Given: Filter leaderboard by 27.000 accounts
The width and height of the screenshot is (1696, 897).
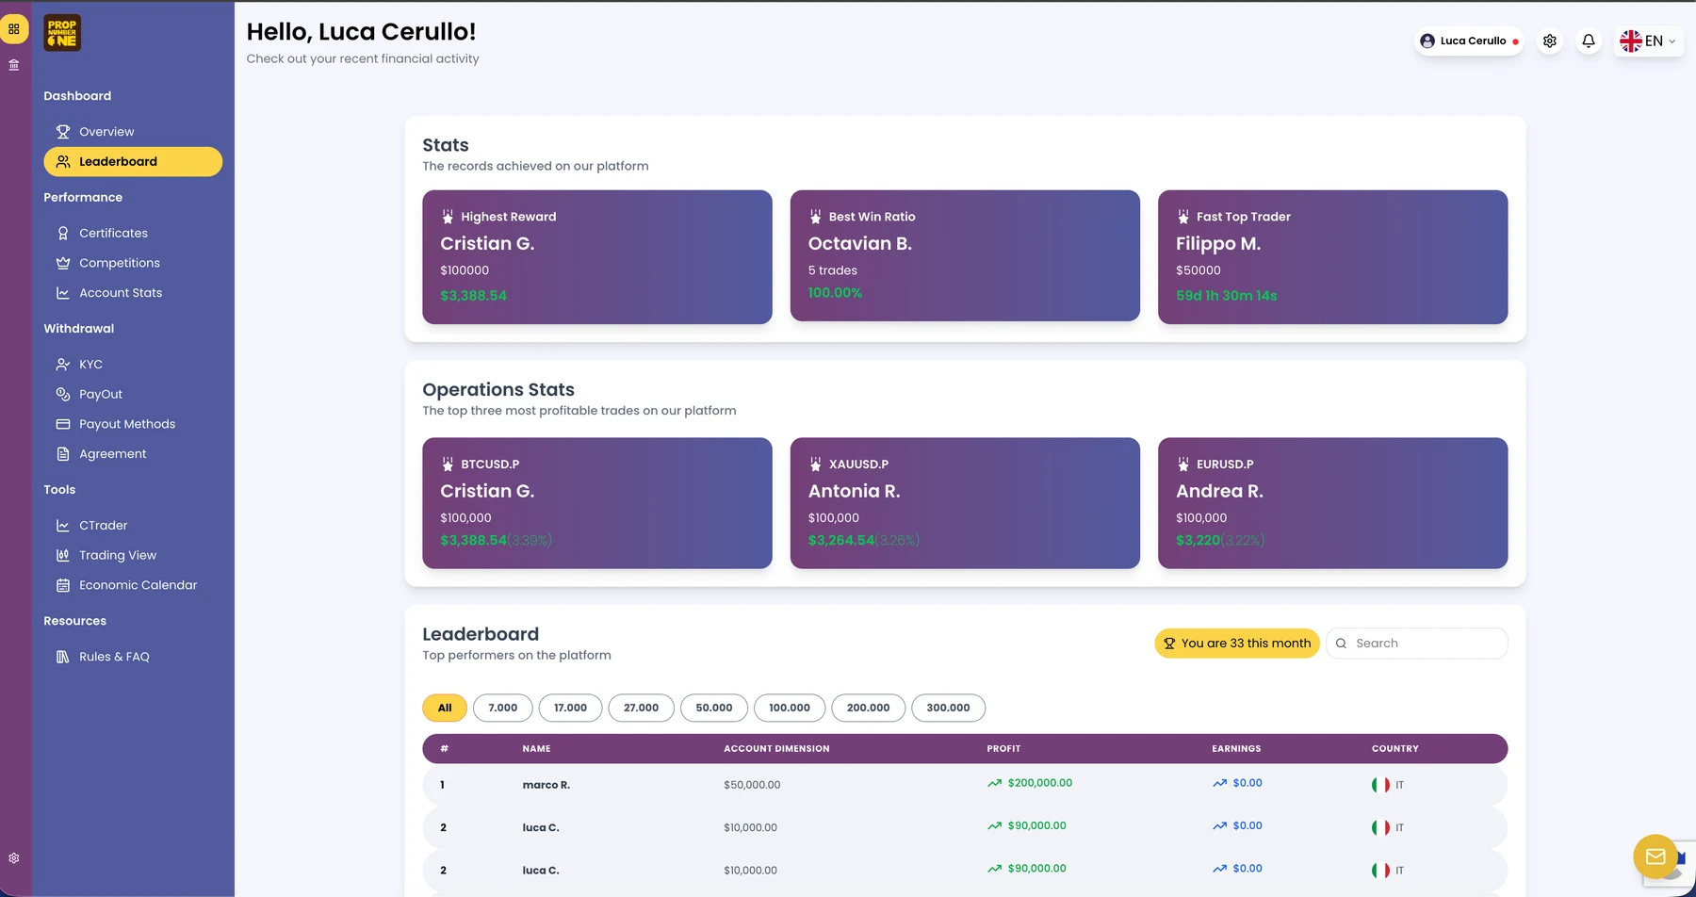Looking at the screenshot, I should [642, 708].
